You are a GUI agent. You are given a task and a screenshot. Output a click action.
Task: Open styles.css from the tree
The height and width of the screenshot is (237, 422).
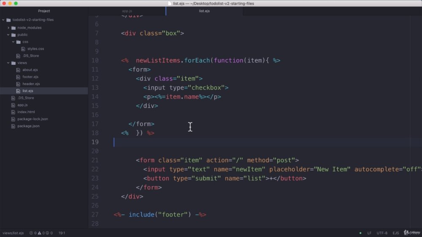35,49
